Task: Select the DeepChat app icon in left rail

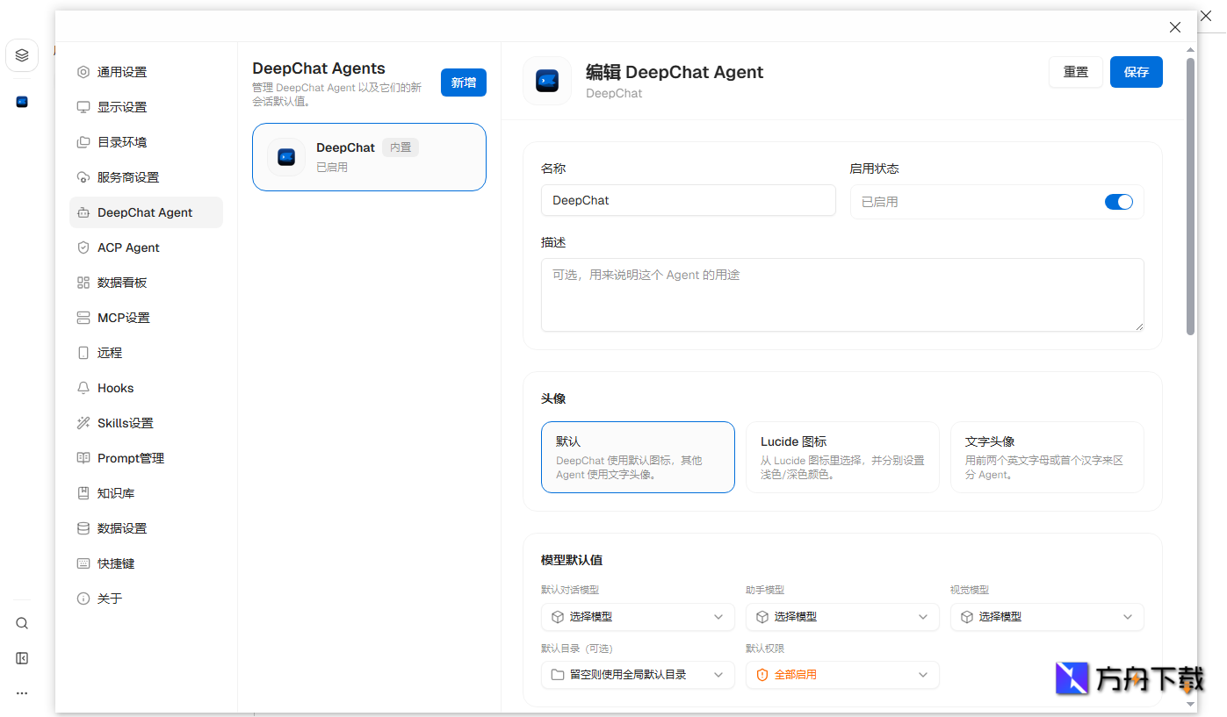Action: 22,101
